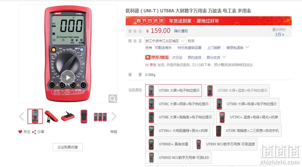The image size is (302, 167).
Task: Open the 3万+ cumulative reviews link
Action: (280, 35)
